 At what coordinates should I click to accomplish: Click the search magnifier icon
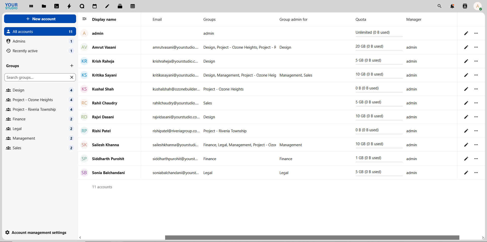coord(440,6)
